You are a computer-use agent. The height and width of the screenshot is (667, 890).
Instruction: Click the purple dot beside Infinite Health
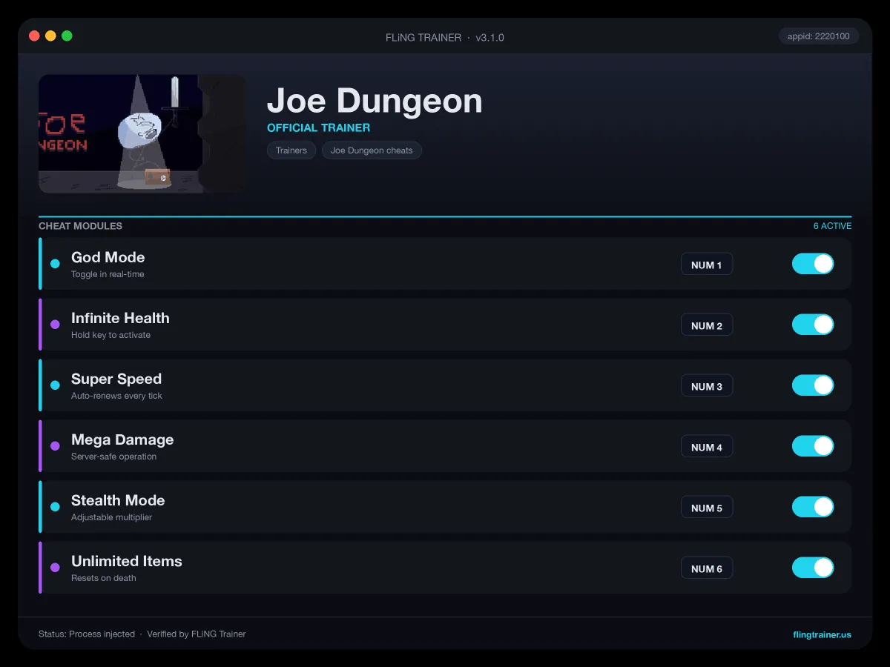click(55, 325)
